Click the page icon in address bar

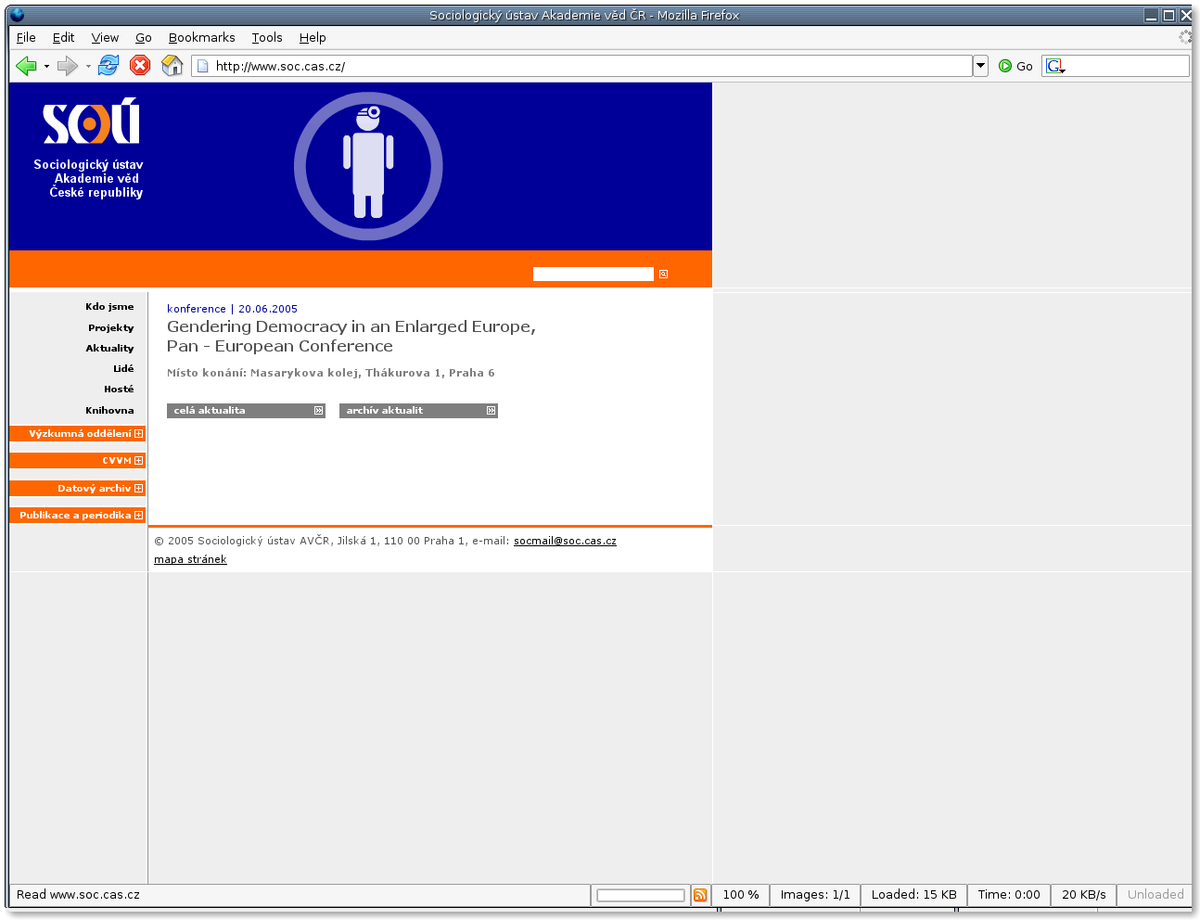pos(203,66)
